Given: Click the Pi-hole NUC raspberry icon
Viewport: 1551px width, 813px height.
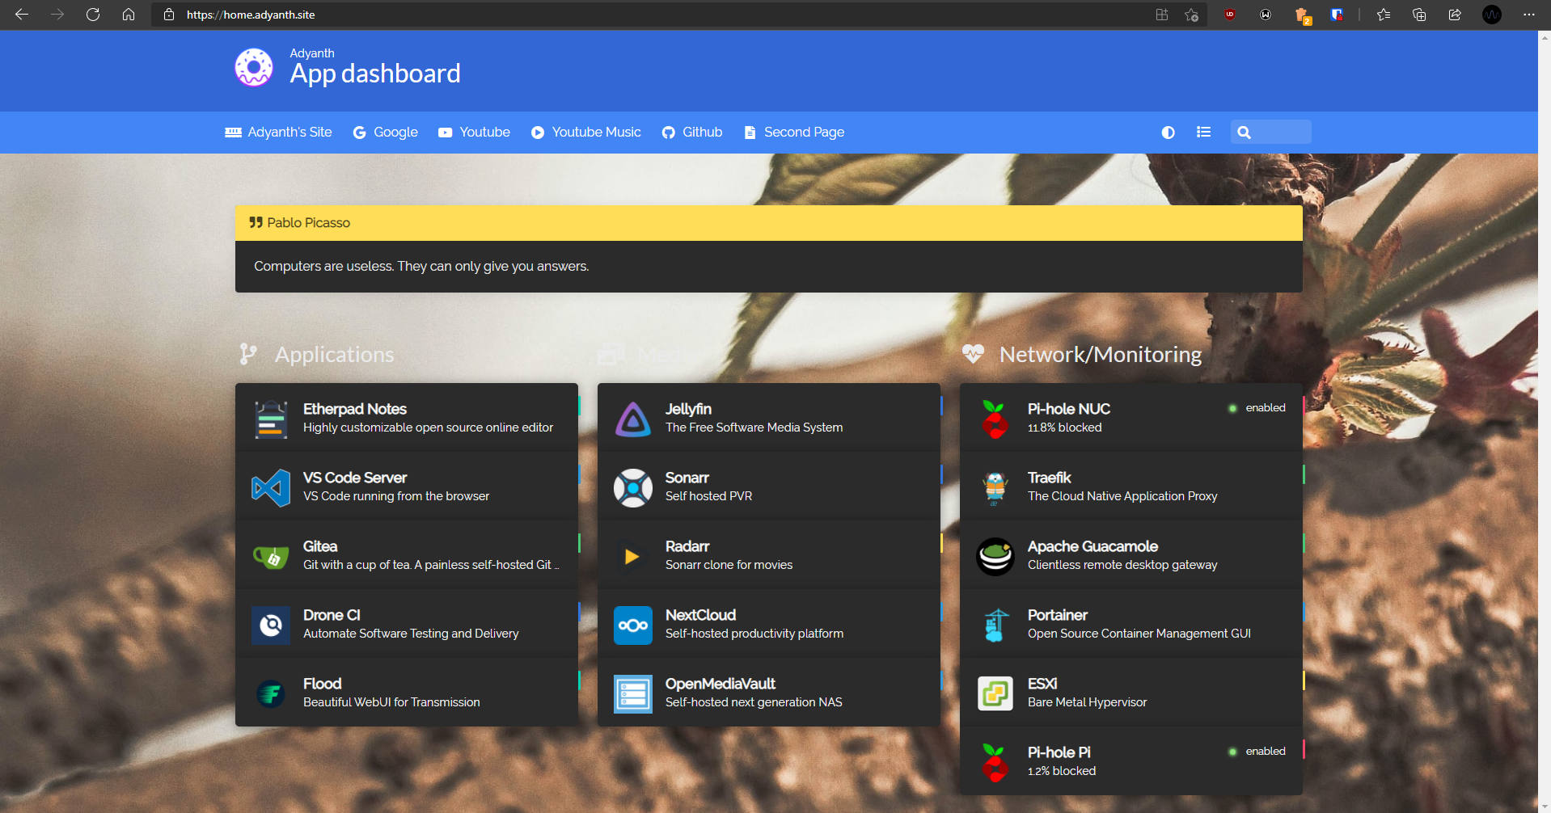Looking at the screenshot, I should pos(995,419).
